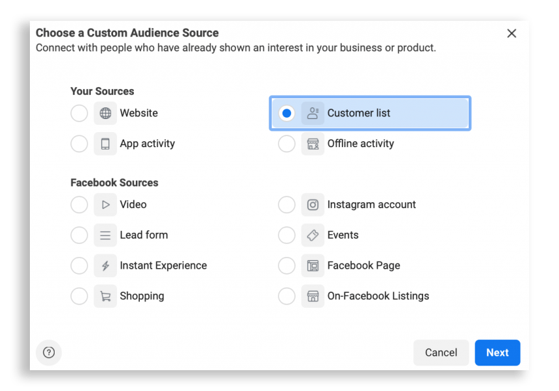Select the Customer list radio button

287,113
